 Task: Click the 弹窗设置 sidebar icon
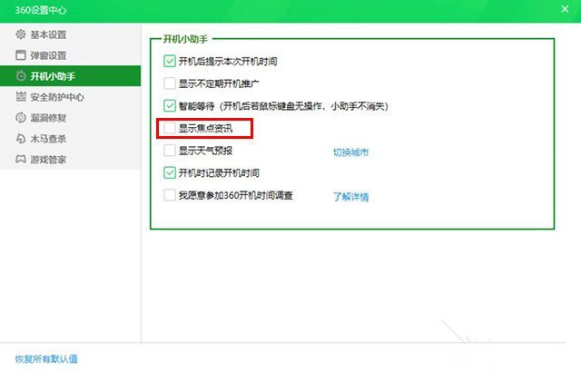click(x=21, y=55)
